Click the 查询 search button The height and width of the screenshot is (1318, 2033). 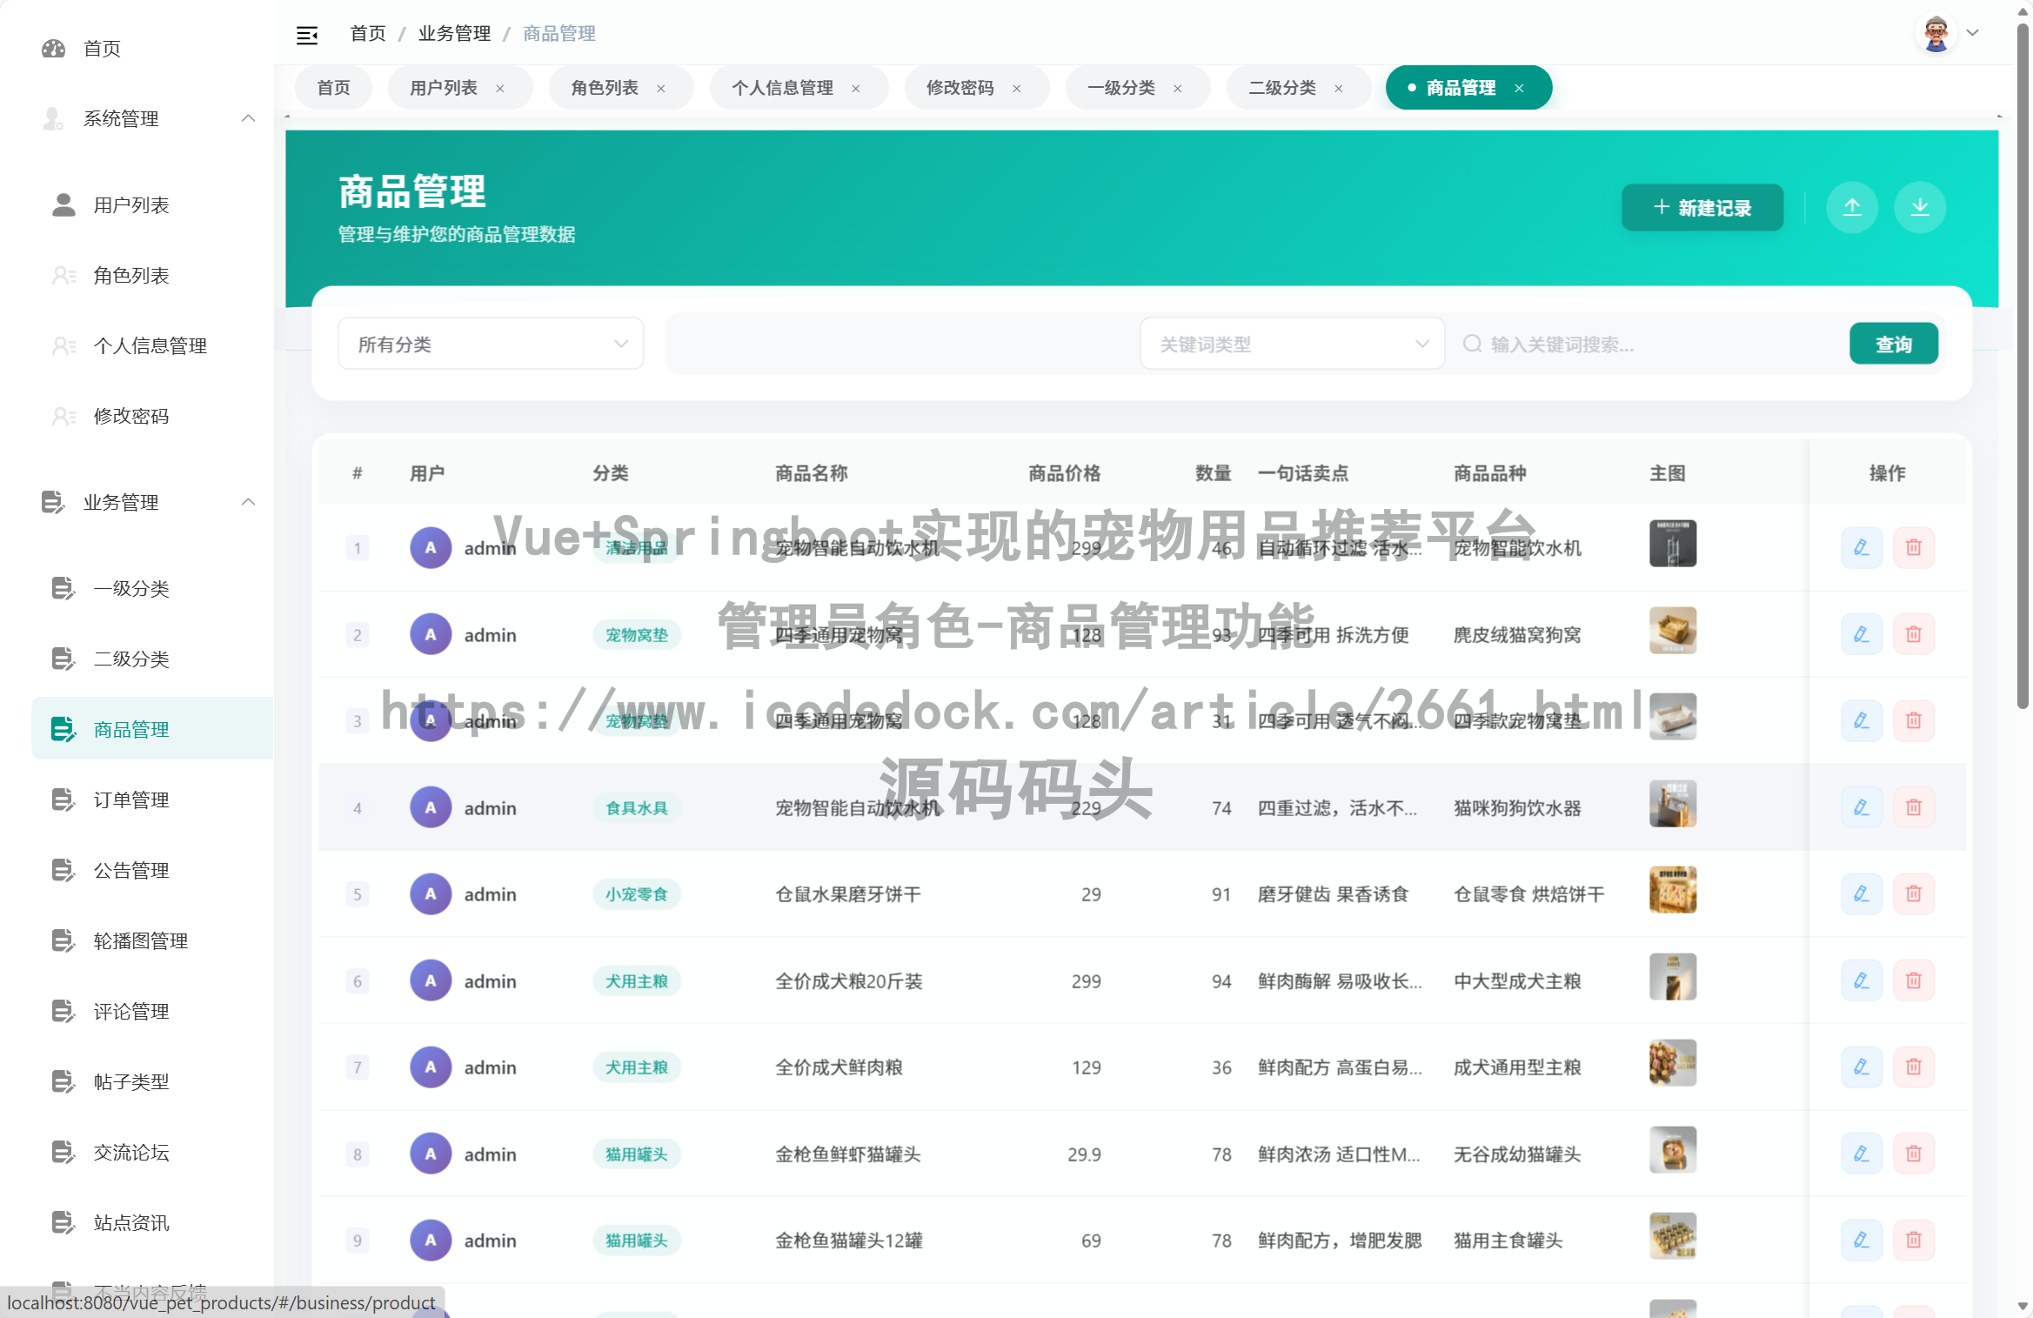coord(1894,343)
